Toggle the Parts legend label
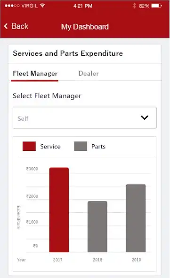 click(98, 147)
